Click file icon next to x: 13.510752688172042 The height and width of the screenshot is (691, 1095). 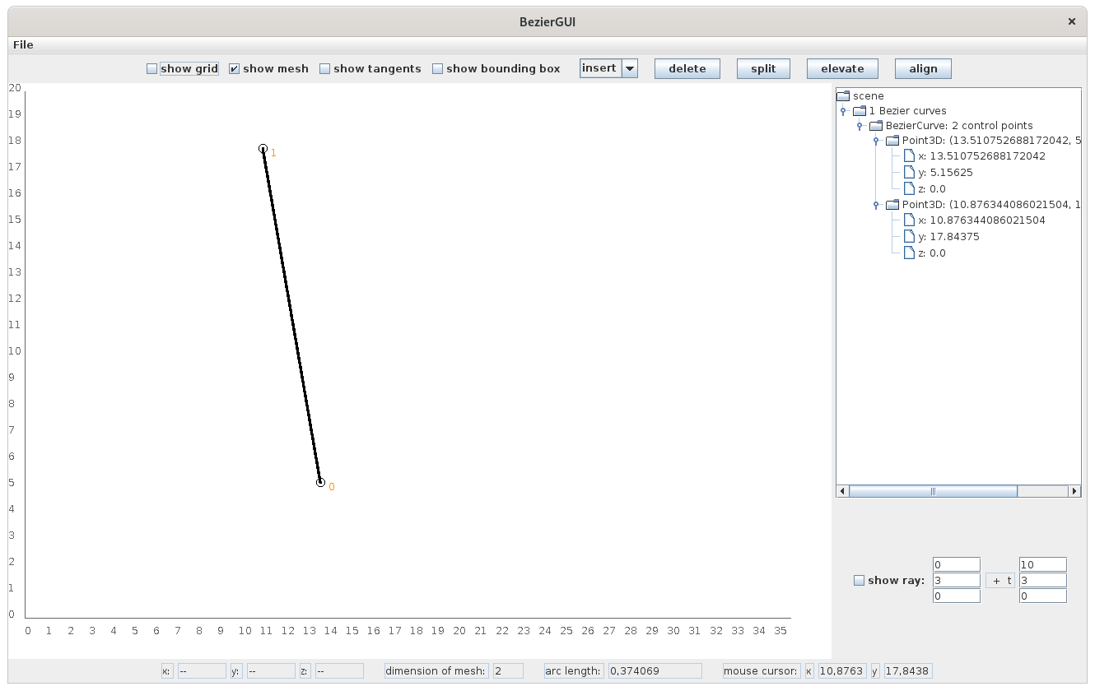click(909, 156)
